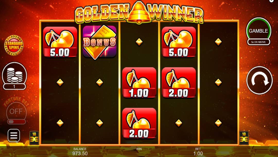Select the bottom 2.00 cherry on reel three
278x157 pixels.
click(139, 123)
